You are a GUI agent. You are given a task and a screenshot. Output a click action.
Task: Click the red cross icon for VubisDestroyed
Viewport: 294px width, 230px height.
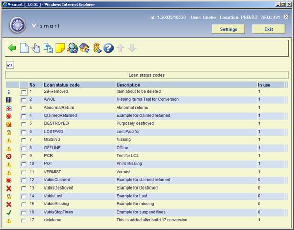(x=9, y=189)
